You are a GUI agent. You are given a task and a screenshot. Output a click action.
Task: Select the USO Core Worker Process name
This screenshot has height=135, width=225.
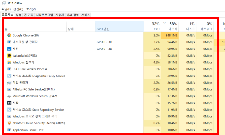(30, 69)
